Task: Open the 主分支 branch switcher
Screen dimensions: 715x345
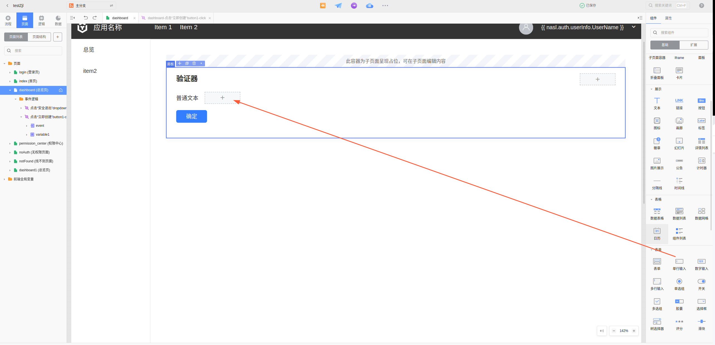Action: click(x=91, y=6)
